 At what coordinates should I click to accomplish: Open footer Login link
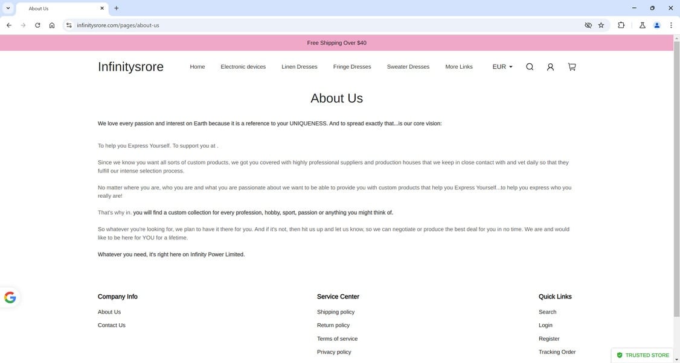click(x=545, y=326)
